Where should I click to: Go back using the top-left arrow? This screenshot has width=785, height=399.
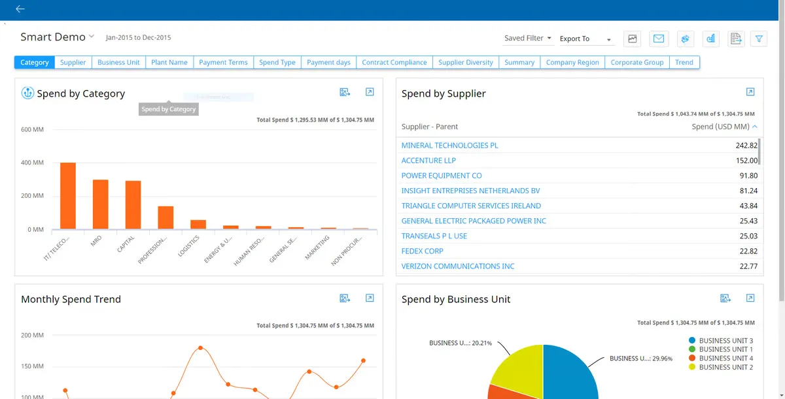[20, 9]
